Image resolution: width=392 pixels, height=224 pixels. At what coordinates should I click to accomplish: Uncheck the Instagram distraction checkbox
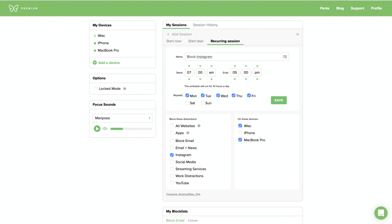coord(172,155)
